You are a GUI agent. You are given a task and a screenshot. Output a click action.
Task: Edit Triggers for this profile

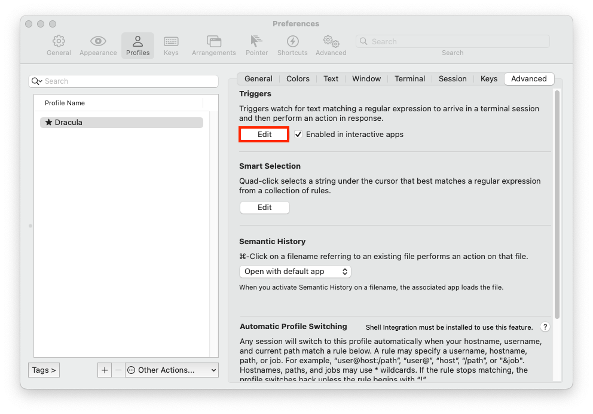[264, 135]
